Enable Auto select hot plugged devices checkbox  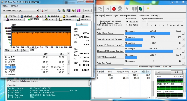point(8,81)
